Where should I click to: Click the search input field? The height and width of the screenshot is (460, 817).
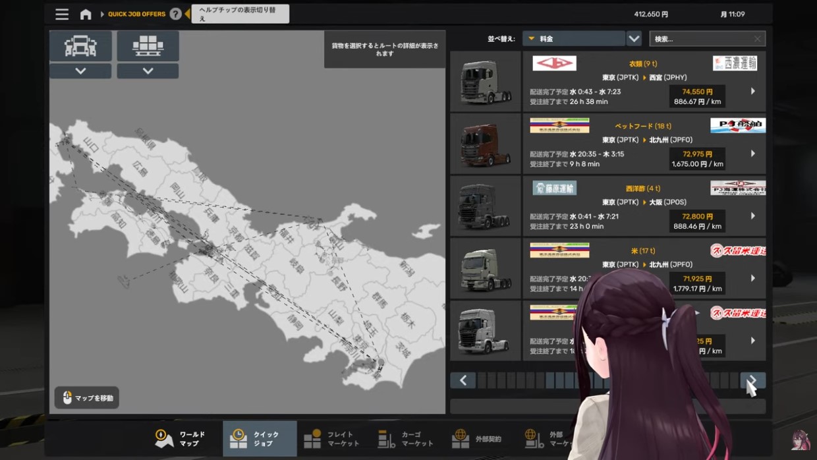(702, 39)
